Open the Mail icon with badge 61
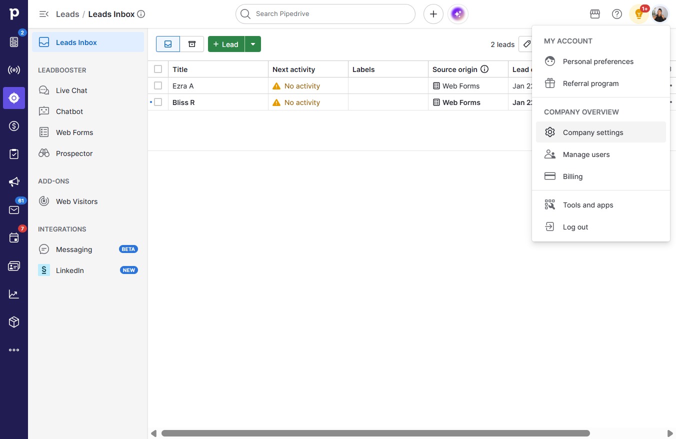Image resolution: width=676 pixels, height=439 pixels. pyautogui.click(x=14, y=210)
